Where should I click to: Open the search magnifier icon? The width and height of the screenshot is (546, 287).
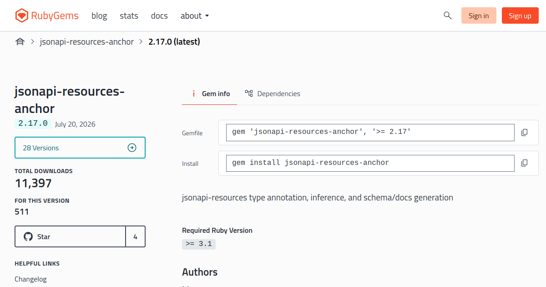coord(447,15)
